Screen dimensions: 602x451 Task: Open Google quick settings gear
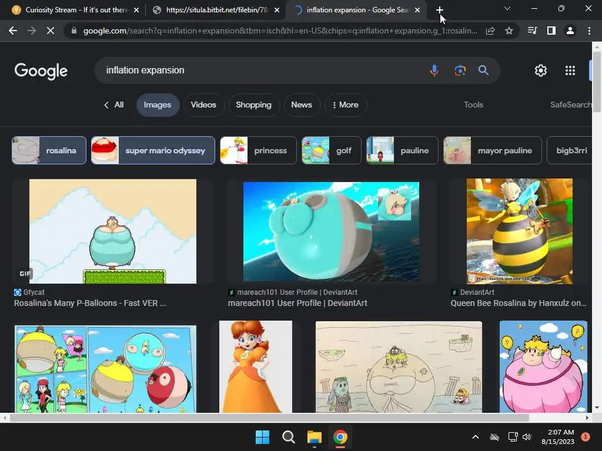pyautogui.click(x=541, y=70)
